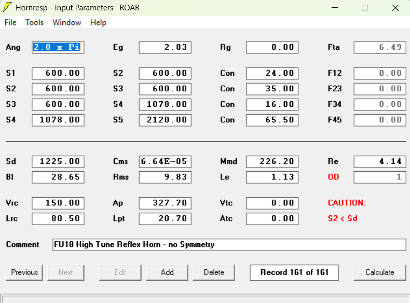Click the Cms label
Image resolution: width=410 pixels, height=303 pixels.
[120, 161]
